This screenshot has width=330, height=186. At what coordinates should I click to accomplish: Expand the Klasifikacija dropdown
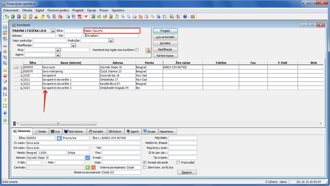[73, 45]
